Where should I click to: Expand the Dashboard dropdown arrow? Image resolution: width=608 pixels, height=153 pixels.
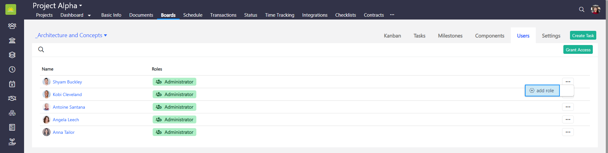[x=89, y=15]
